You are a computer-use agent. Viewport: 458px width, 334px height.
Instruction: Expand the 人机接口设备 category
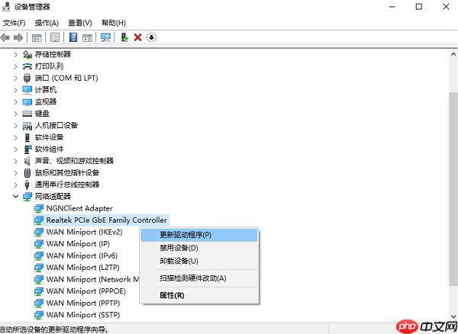(16, 126)
